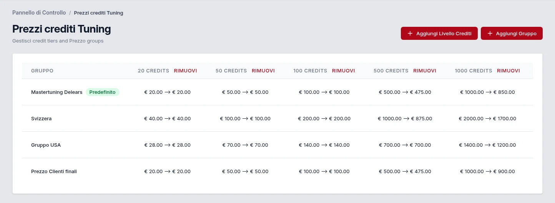Remove the 20 credits tier
The image size is (555, 203).
pos(186,71)
